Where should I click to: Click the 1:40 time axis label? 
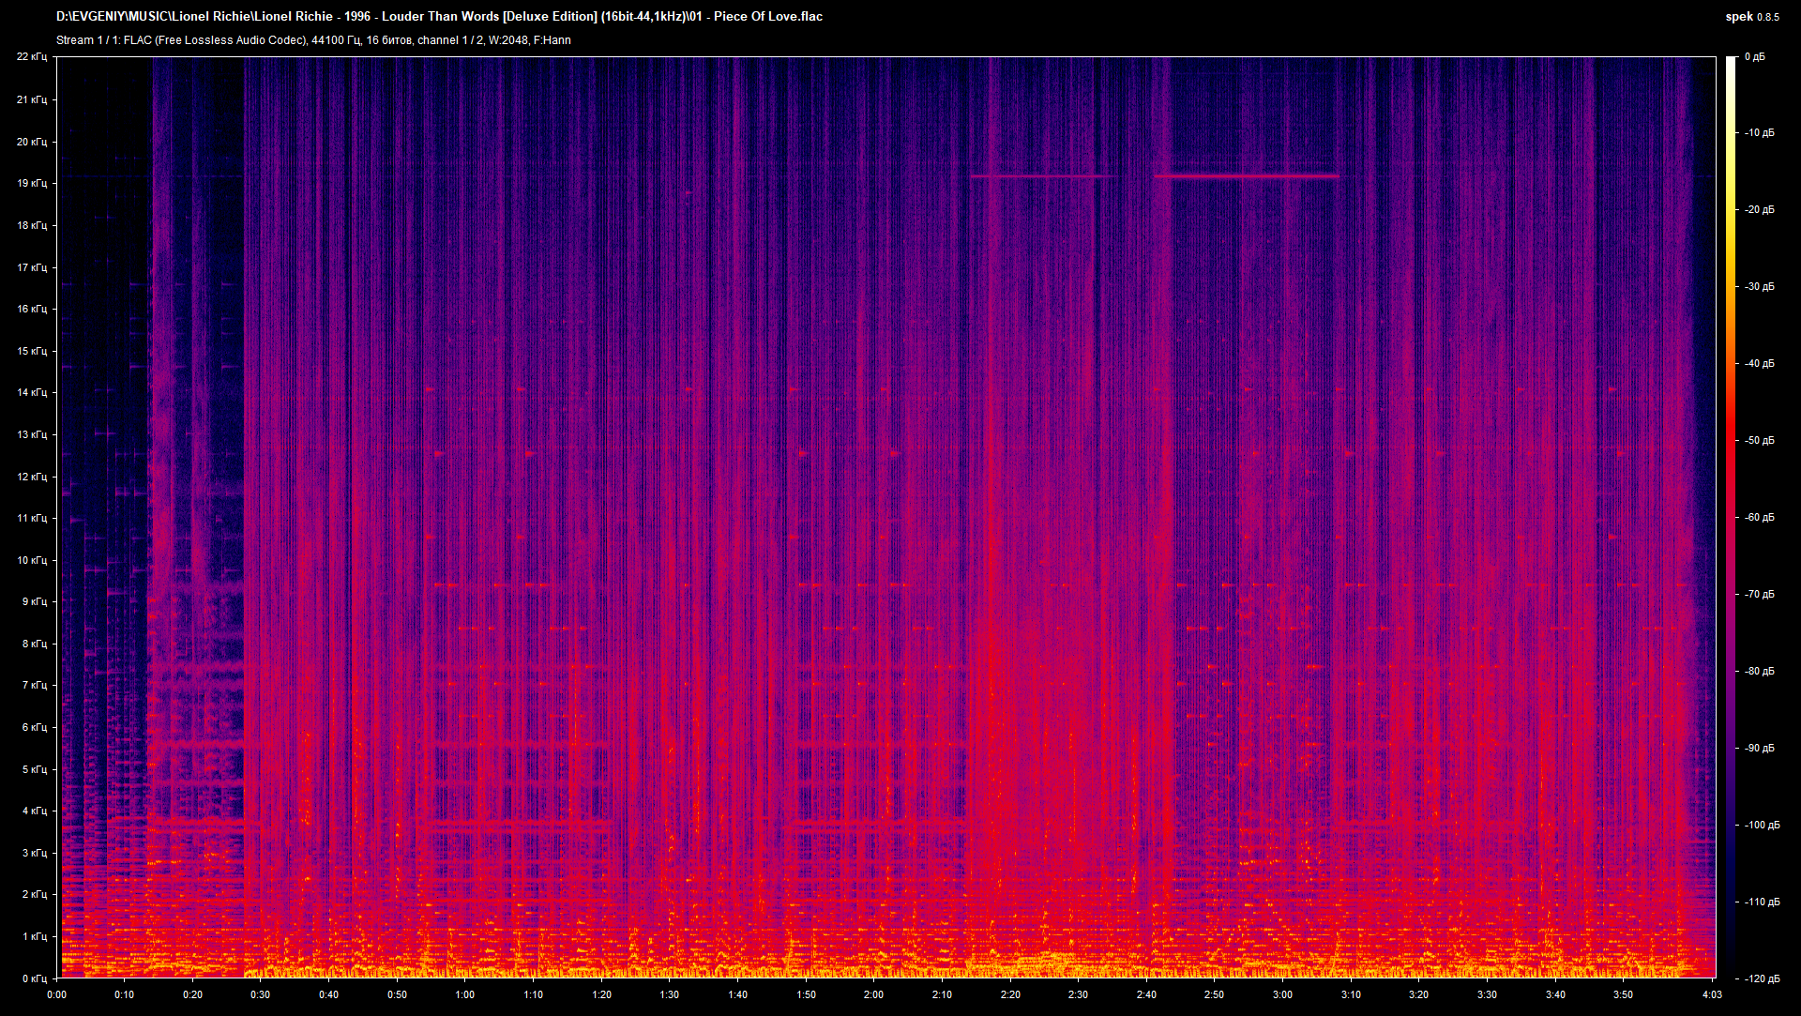(x=737, y=994)
